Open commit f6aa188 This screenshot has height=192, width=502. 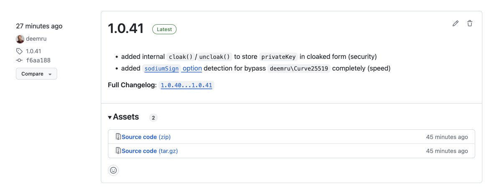tap(38, 60)
